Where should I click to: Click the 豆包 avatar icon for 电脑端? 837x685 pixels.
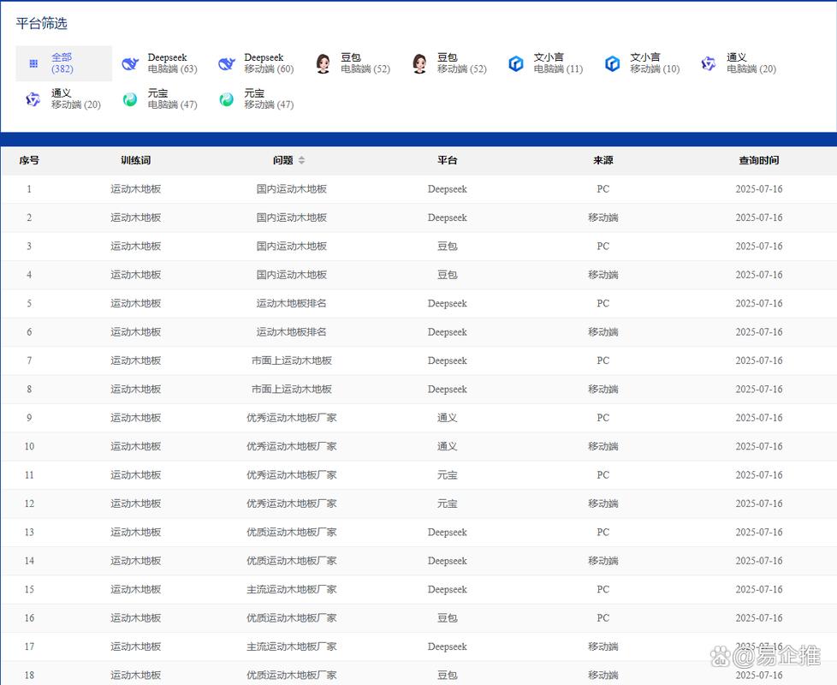click(x=323, y=63)
